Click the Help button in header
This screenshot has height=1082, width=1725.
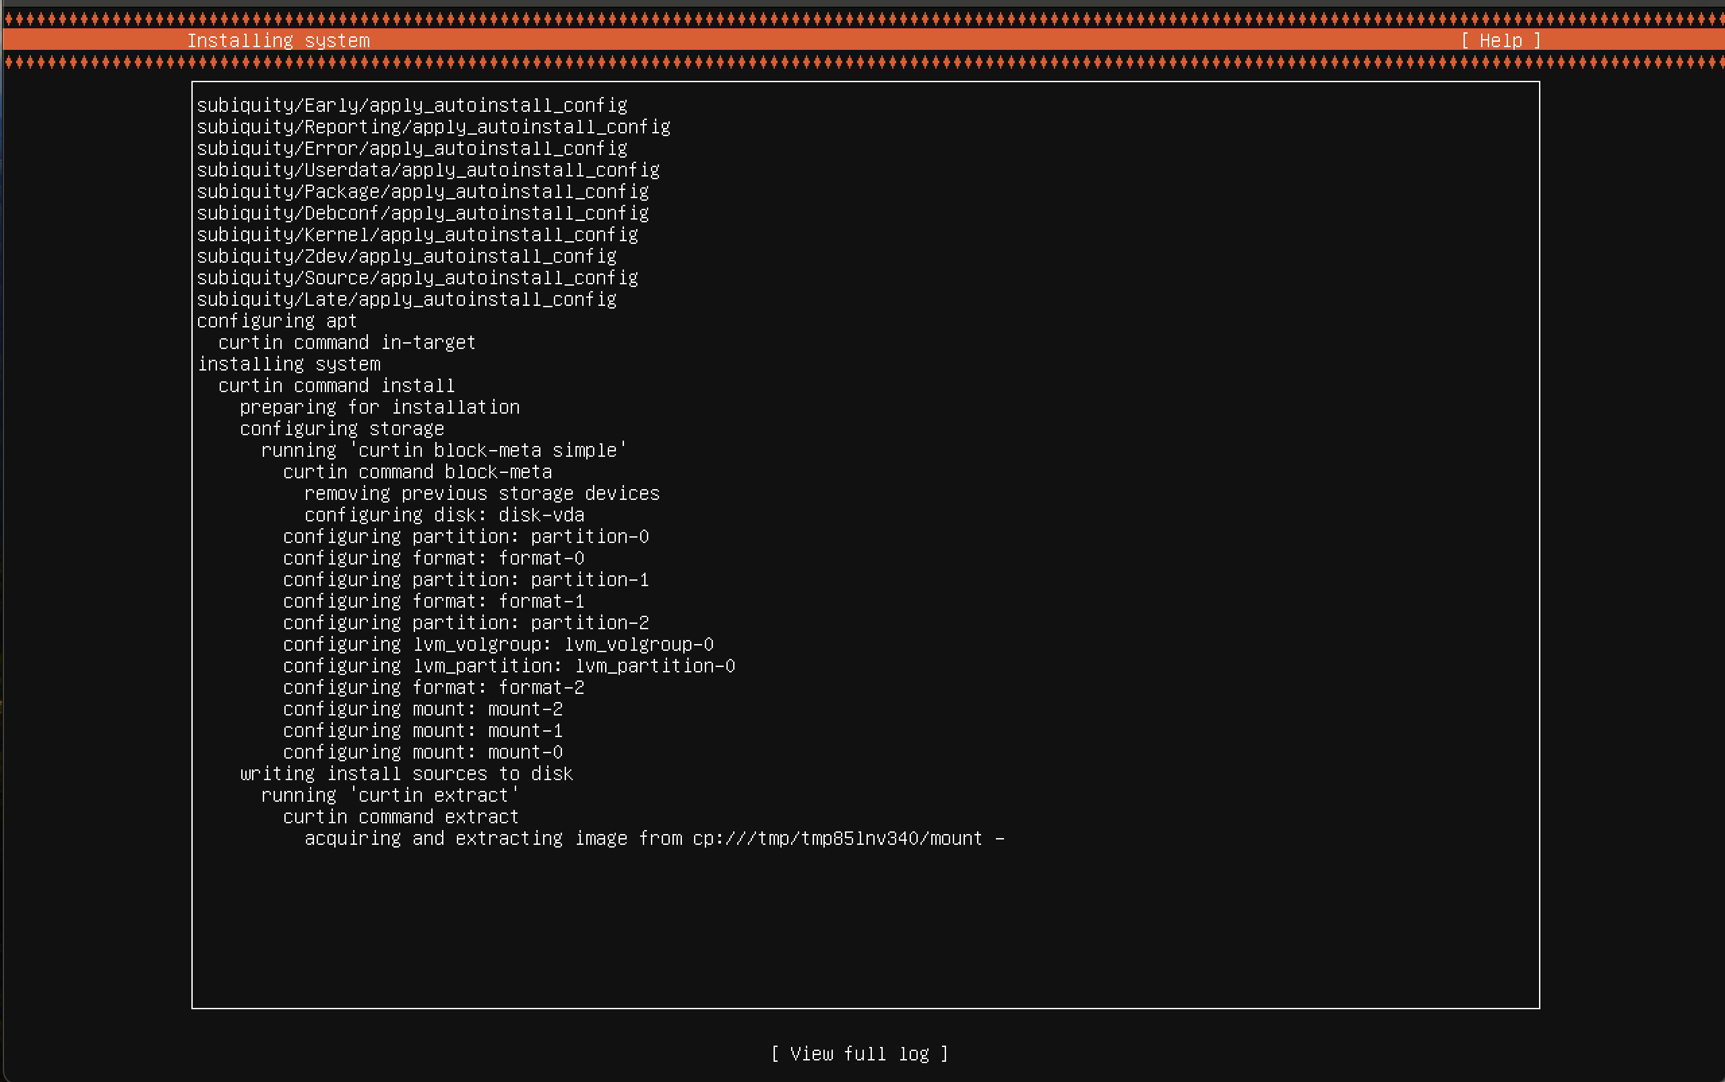(x=1500, y=41)
